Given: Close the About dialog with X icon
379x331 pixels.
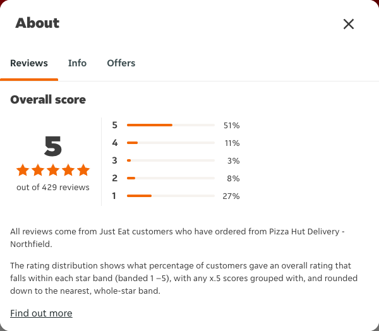Looking at the screenshot, I should coord(349,24).
